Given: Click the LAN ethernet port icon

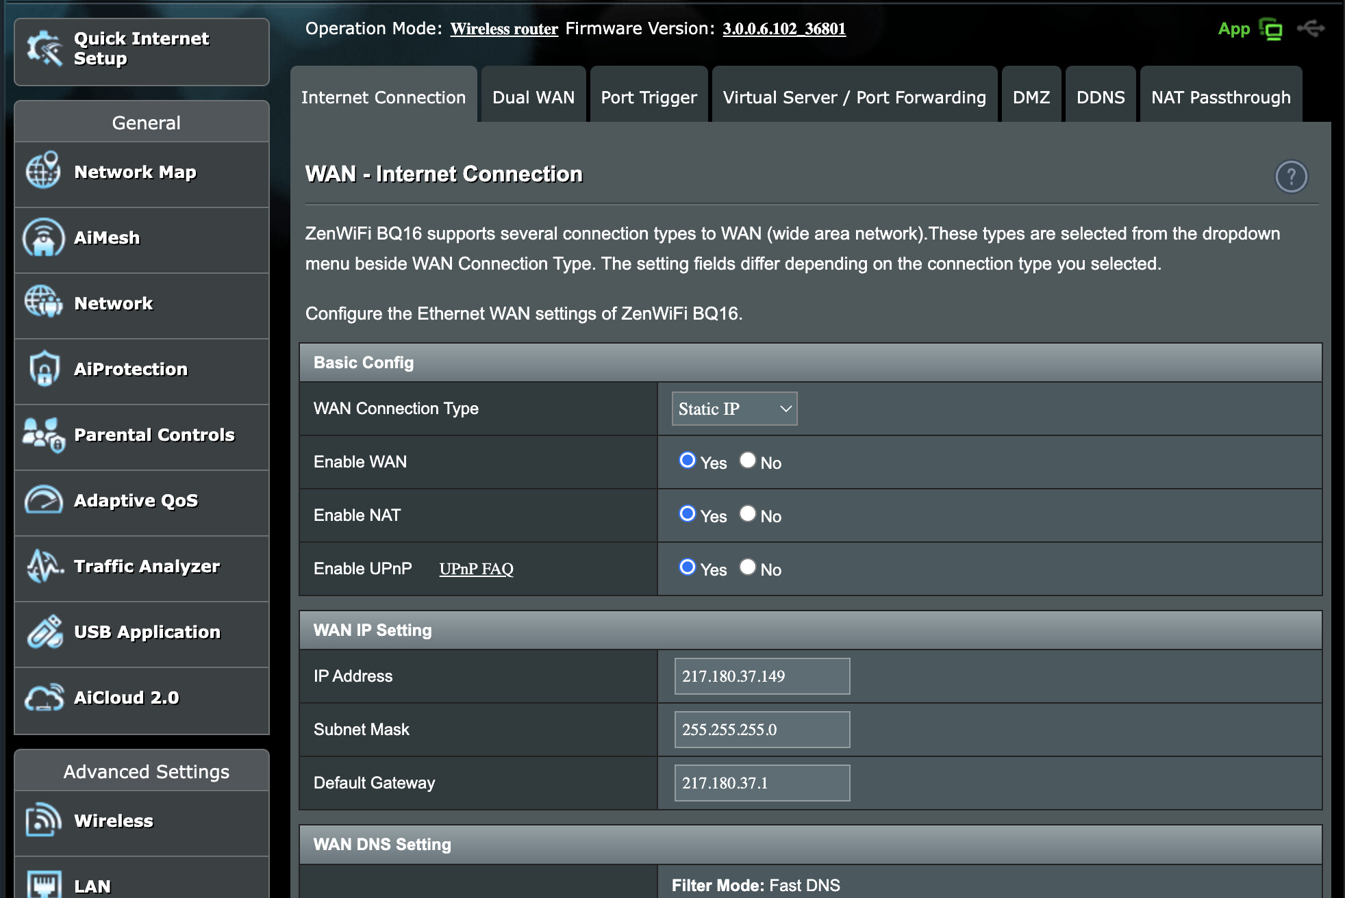Looking at the screenshot, I should (x=45, y=884).
